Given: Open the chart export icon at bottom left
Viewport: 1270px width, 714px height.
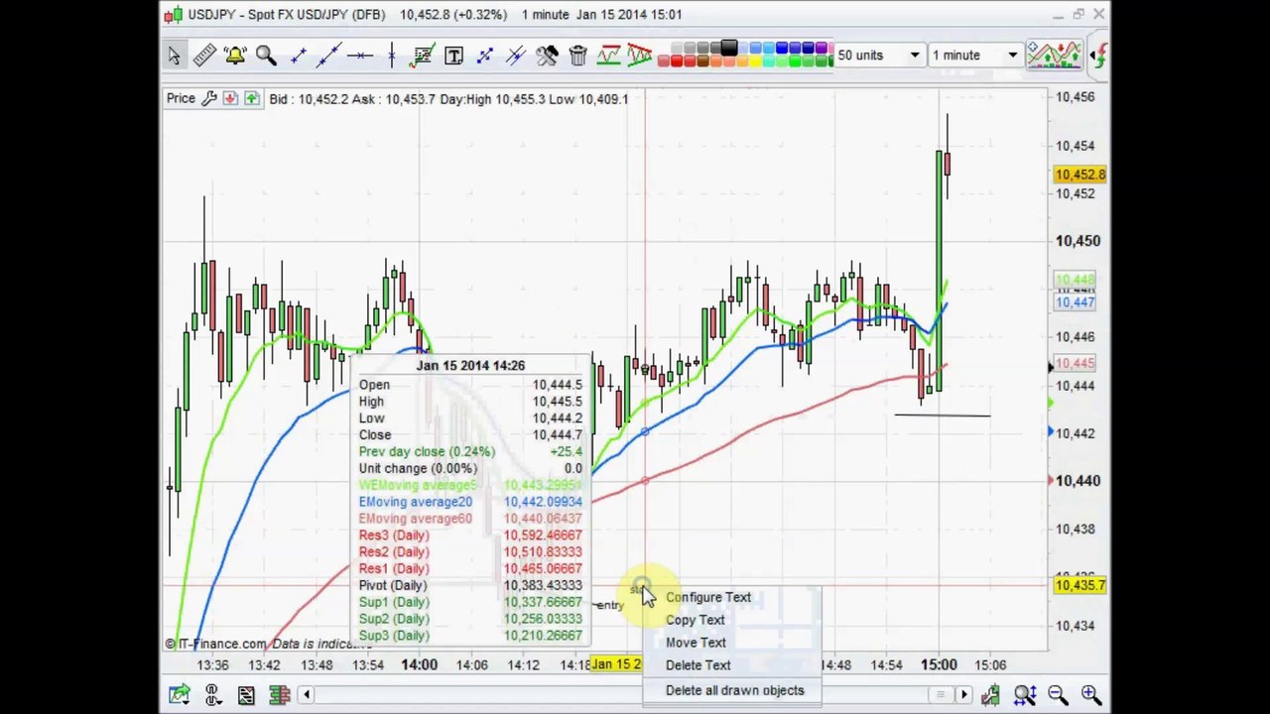Looking at the screenshot, I should 180,695.
